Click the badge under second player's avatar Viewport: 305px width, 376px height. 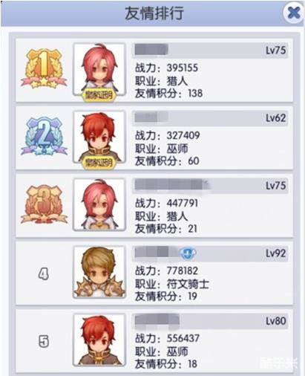click(99, 163)
